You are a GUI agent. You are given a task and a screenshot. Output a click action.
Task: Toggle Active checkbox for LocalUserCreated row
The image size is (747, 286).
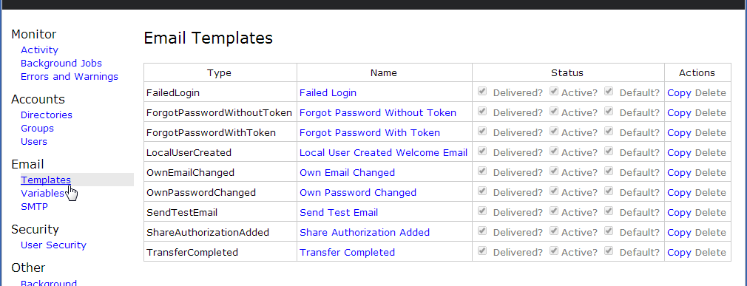coord(553,151)
